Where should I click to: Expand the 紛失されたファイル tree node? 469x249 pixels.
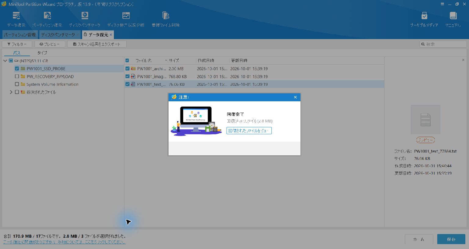click(x=11, y=92)
